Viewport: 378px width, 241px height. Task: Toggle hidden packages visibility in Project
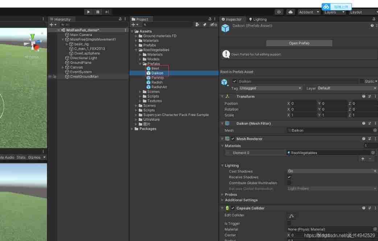[214, 25]
